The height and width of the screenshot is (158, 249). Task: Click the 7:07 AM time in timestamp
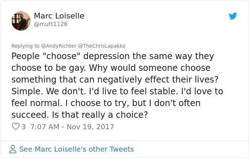[x=45, y=127]
